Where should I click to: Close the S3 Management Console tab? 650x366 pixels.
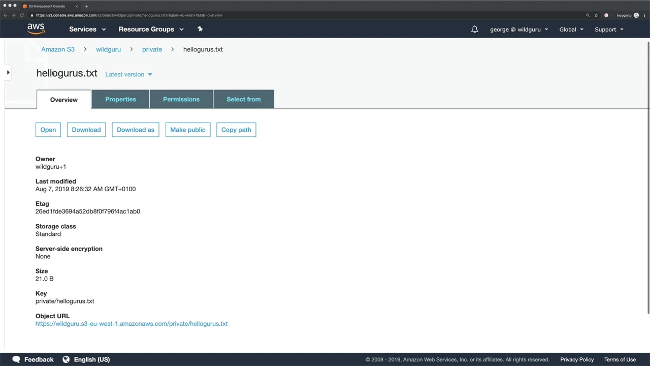(x=77, y=6)
